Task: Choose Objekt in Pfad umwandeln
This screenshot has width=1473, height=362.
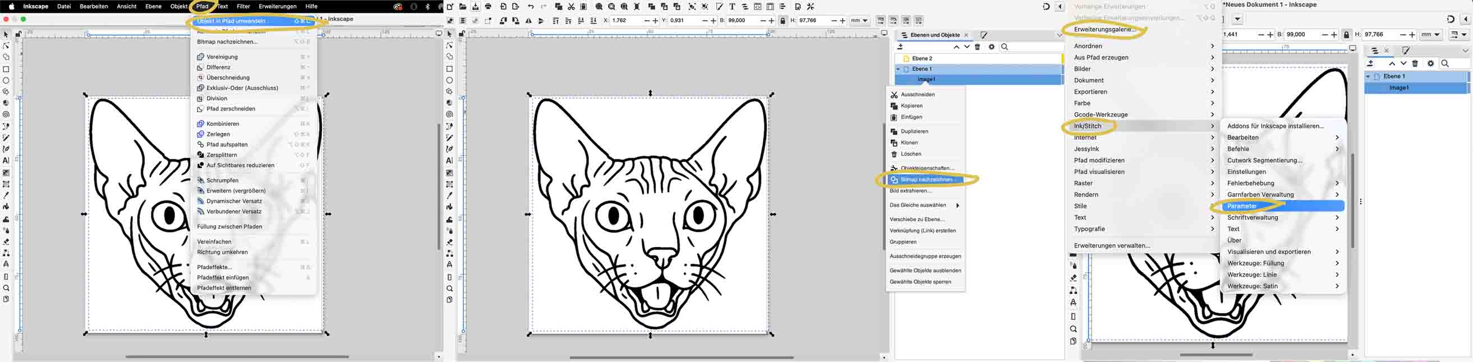Action: [x=232, y=21]
